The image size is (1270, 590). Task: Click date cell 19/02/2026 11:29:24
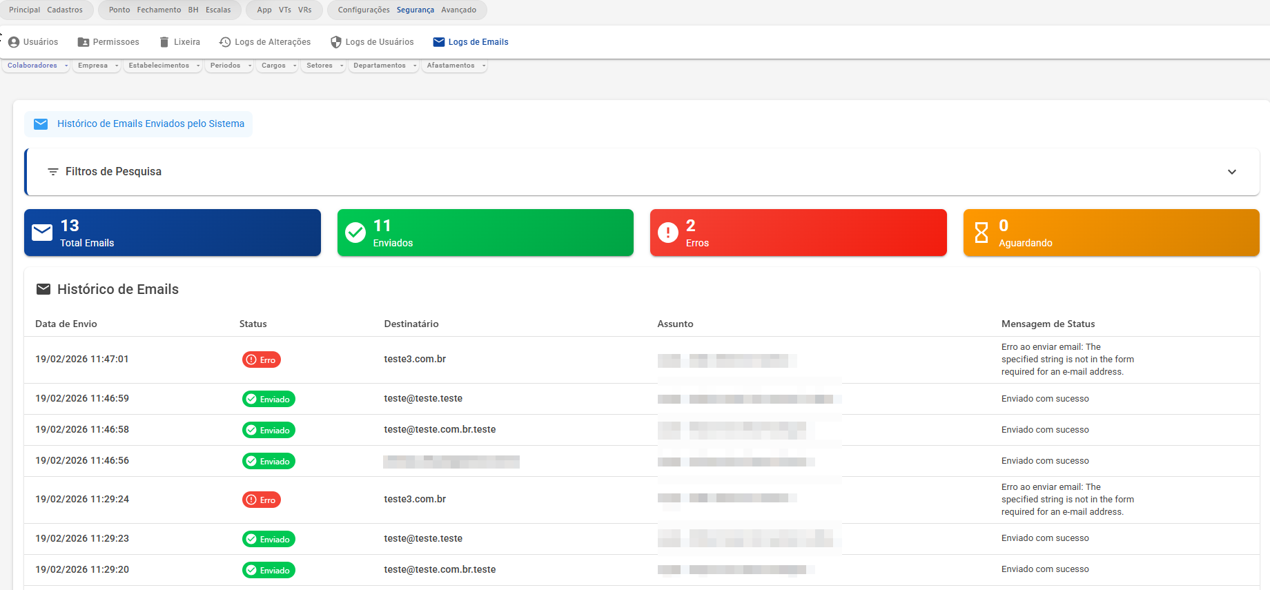coord(82,499)
